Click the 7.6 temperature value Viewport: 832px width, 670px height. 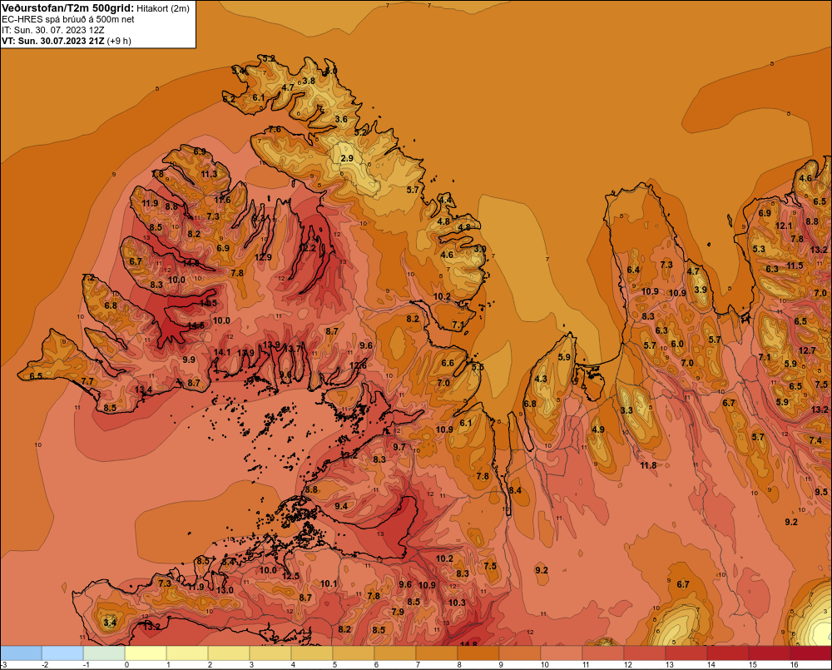pos(275,129)
